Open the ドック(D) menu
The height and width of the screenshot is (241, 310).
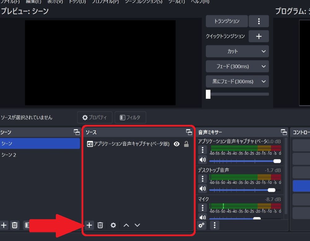[77, 2]
